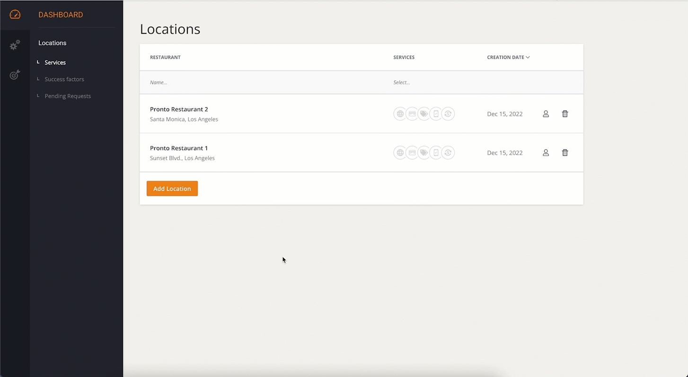Delete Pronto Restaurant 1 with trash icon
This screenshot has width=688, height=377.
(565, 153)
